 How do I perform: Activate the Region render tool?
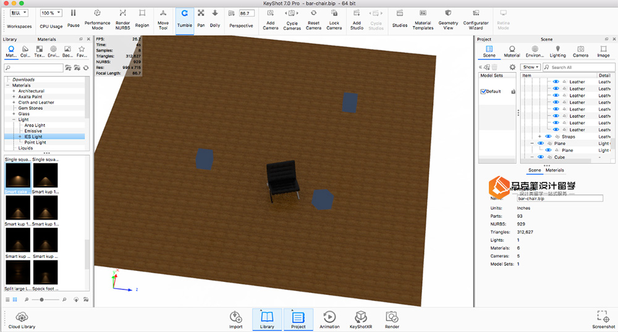142,18
